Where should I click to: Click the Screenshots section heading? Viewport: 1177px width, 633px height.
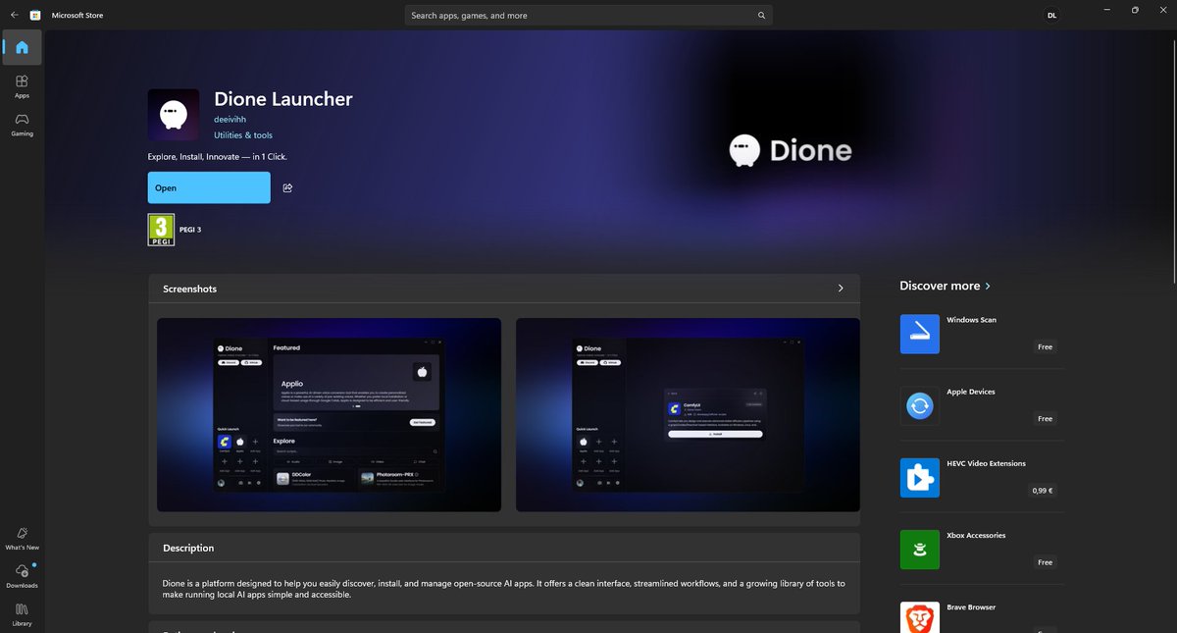point(189,289)
